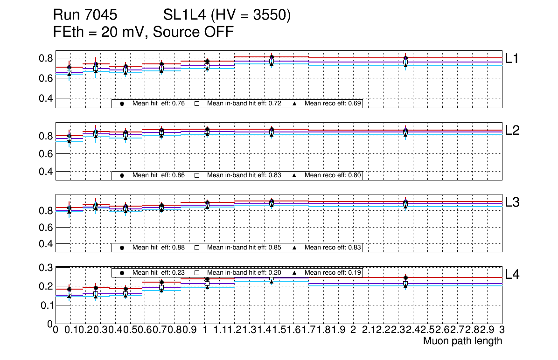
Task: Click the L4 panel label
Action: [512, 274]
